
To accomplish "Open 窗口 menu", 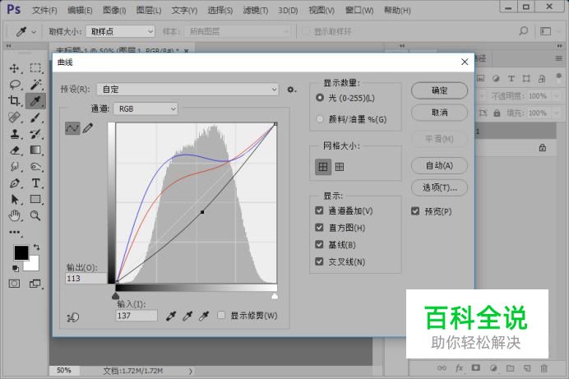I will (359, 11).
